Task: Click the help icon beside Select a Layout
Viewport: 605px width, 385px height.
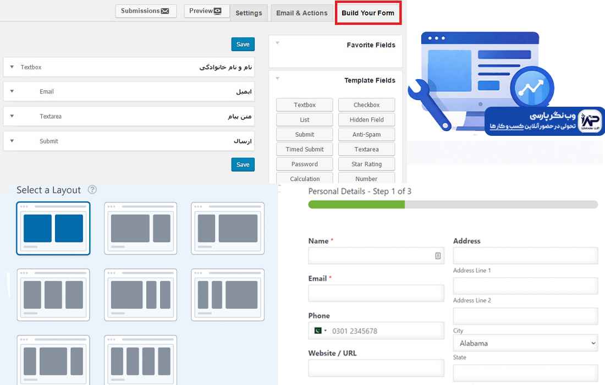Action: click(x=92, y=190)
